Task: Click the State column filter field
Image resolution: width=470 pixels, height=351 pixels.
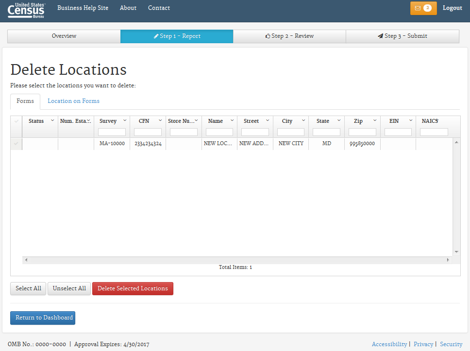Action: pyautogui.click(x=326, y=132)
